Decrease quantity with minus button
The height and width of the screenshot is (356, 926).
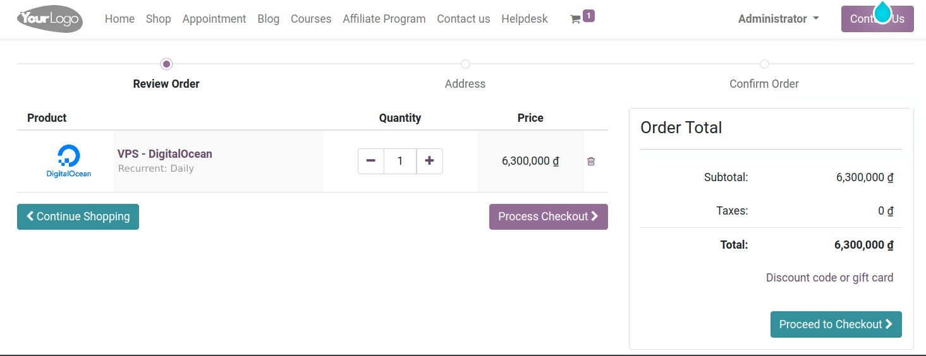[371, 161]
